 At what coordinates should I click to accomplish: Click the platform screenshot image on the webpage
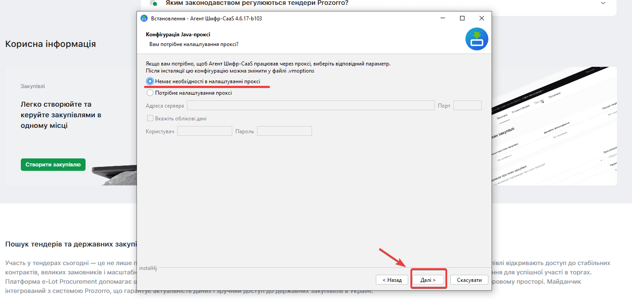click(x=554, y=126)
